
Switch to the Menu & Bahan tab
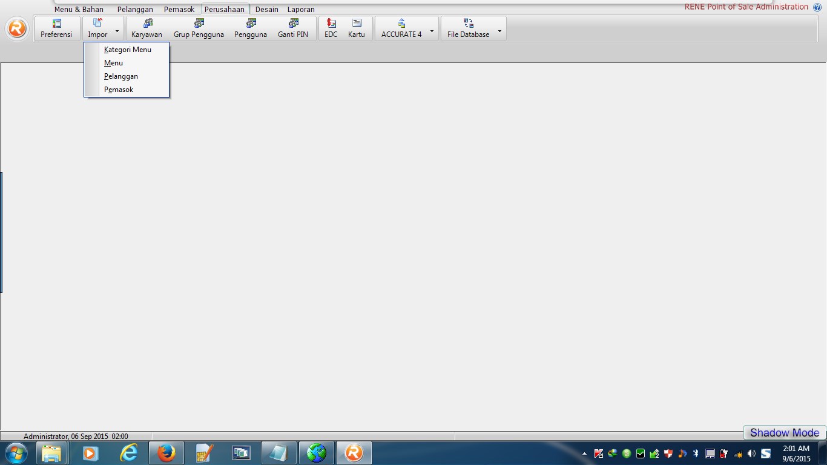79,10
